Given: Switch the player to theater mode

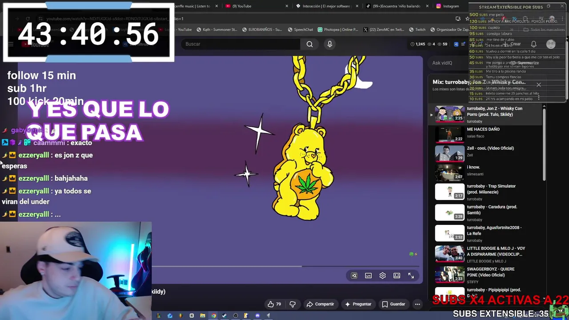Looking at the screenshot, I should [x=397, y=276].
